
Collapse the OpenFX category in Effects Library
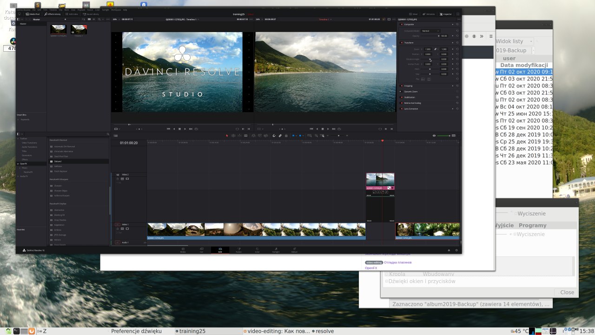pos(18,164)
